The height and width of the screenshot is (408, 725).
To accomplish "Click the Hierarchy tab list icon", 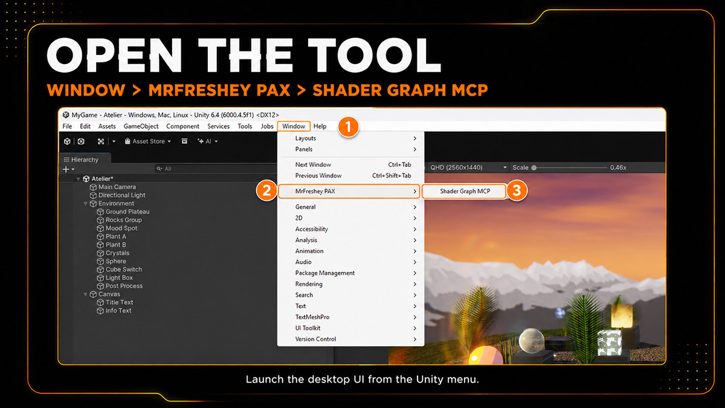I will point(66,160).
